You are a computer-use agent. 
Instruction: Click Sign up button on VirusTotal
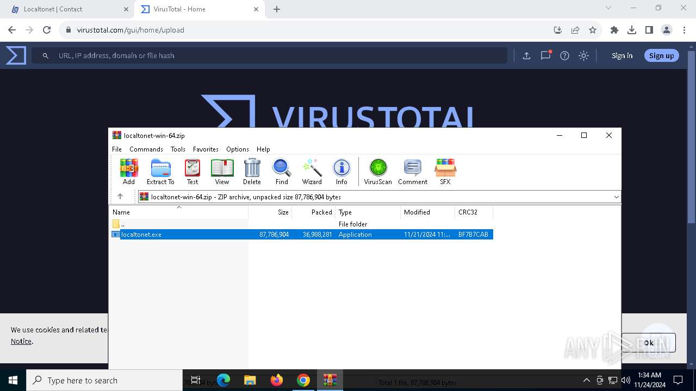[661, 55]
